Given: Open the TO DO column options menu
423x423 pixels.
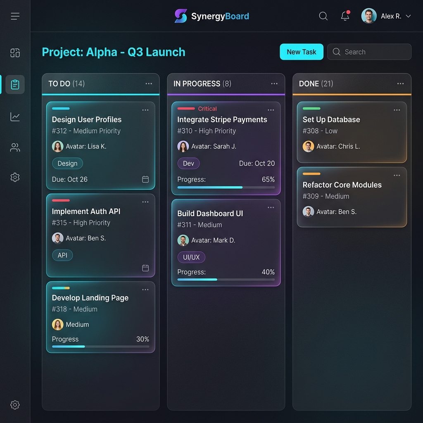Looking at the screenshot, I should (149, 83).
